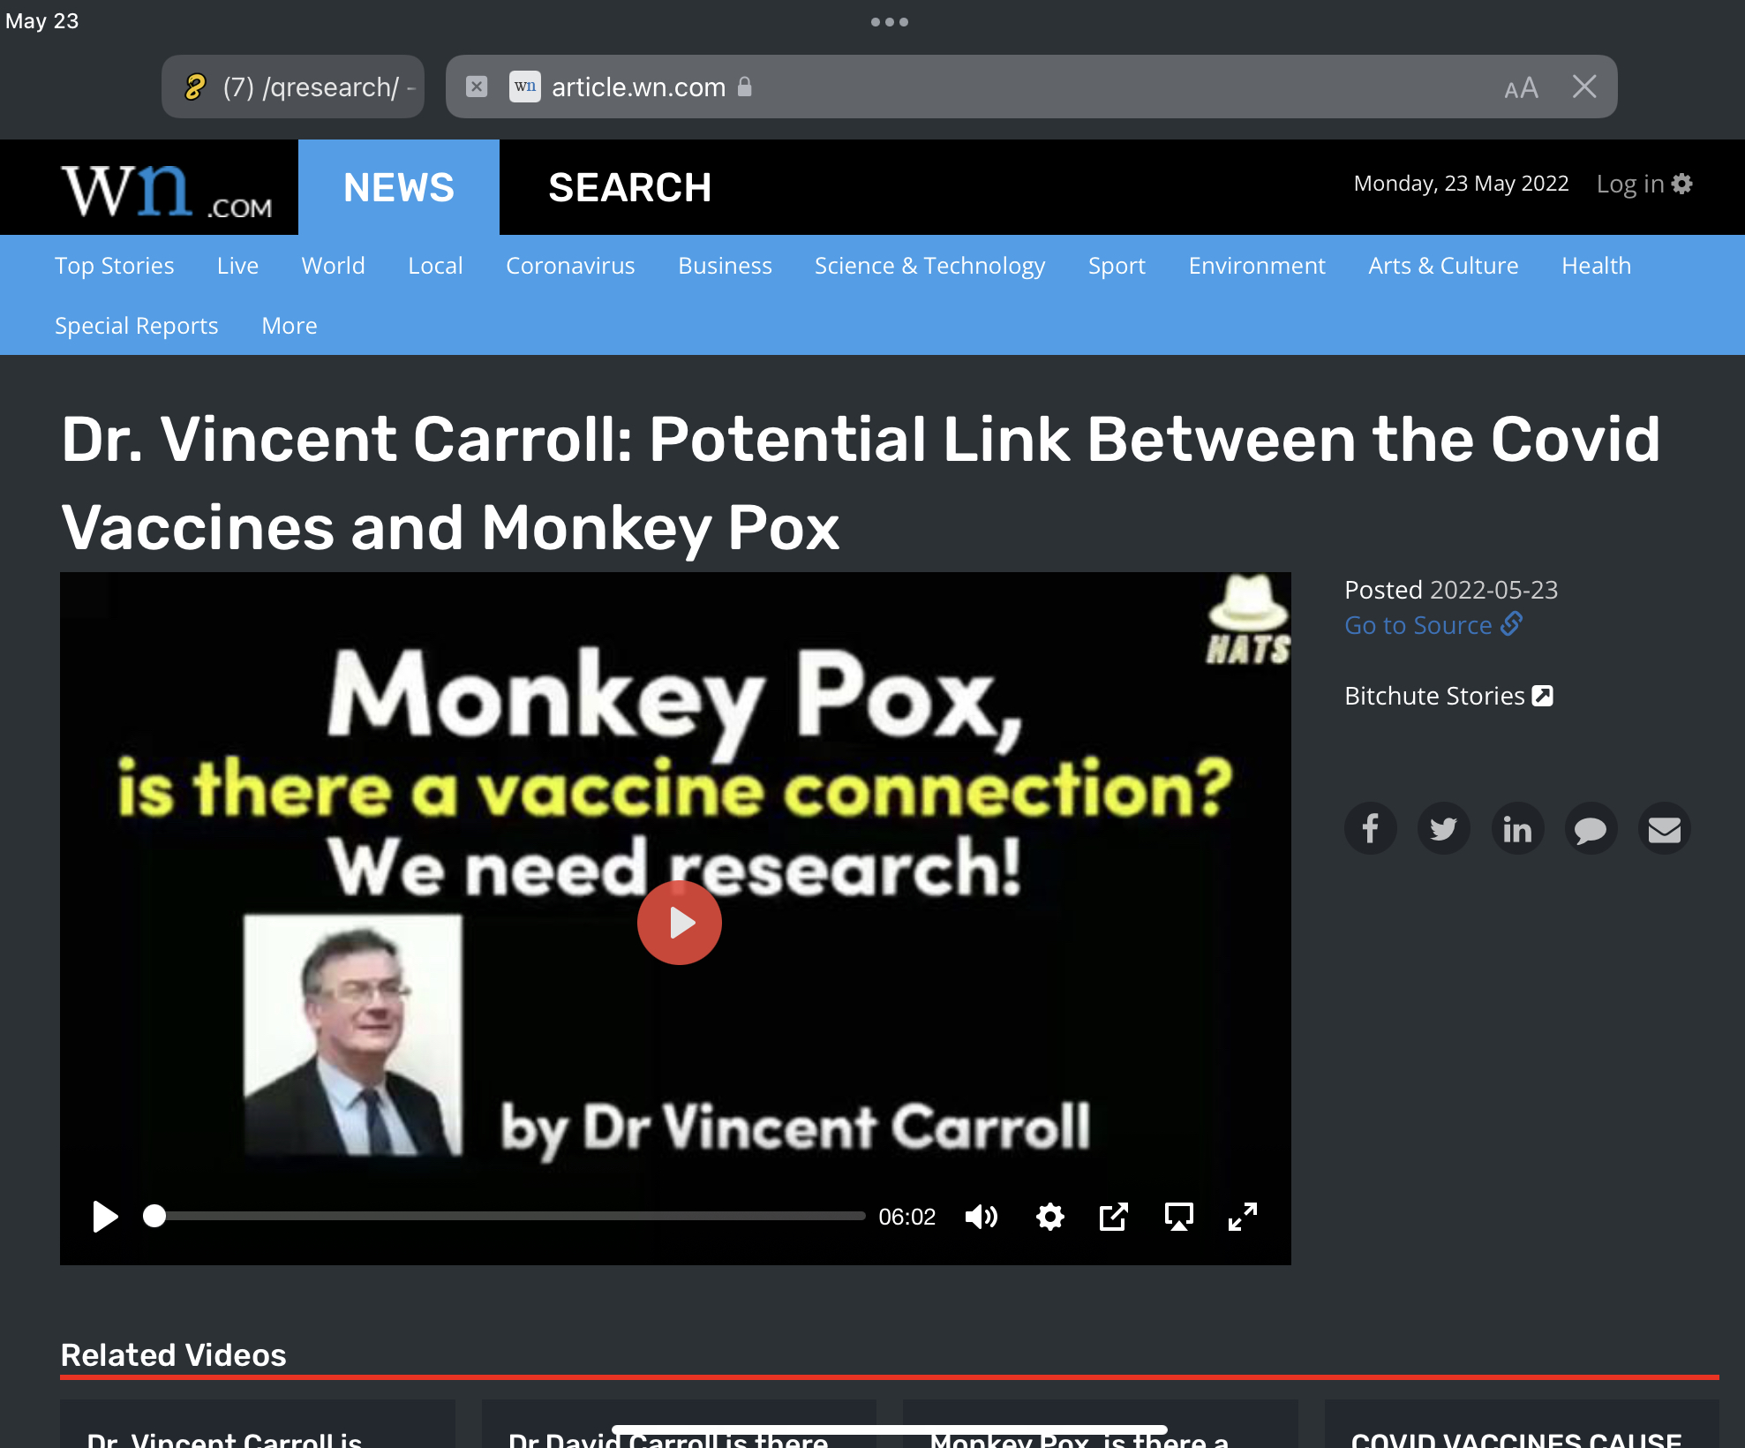Click the date Monday, 23 May 2022

point(1461,184)
